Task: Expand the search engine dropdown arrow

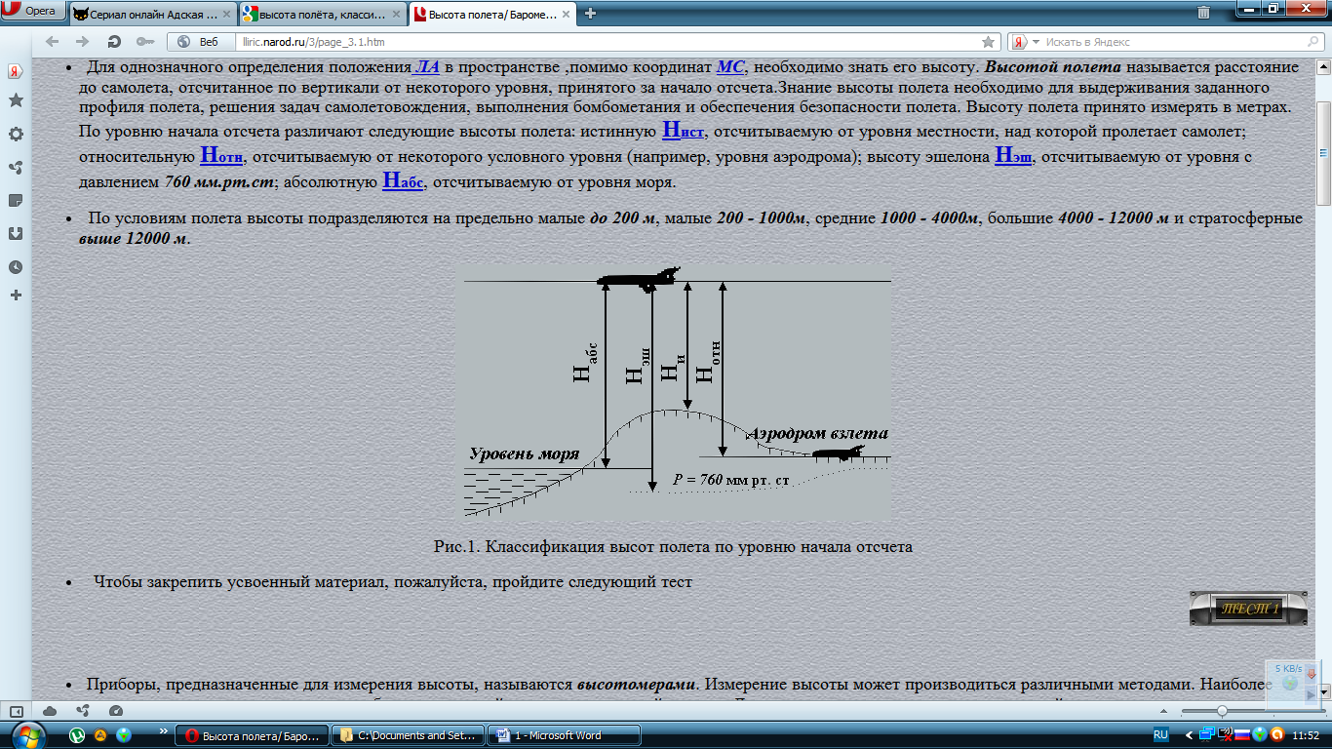Action: 1036,42
